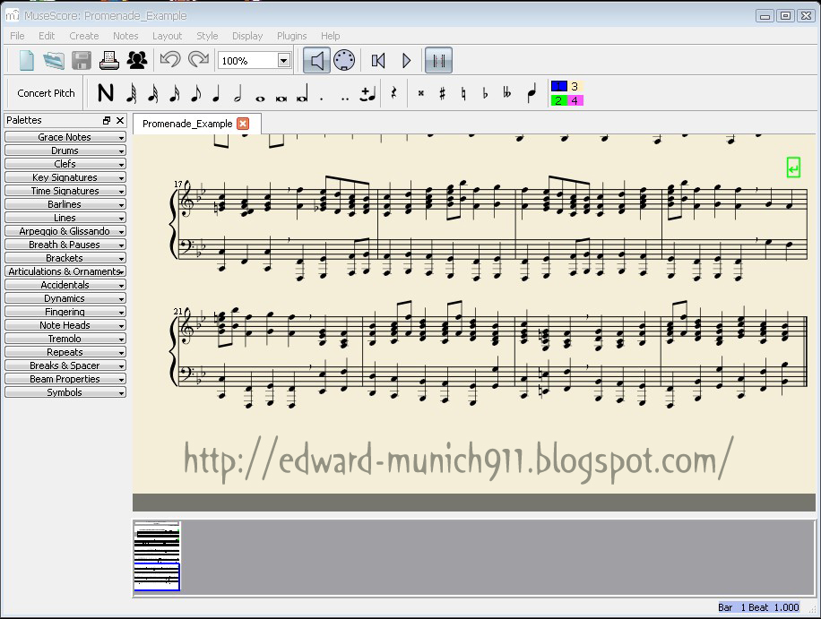Expand the Key Signatures palette
Screen dimensions: 821x619
click(65, 177)
